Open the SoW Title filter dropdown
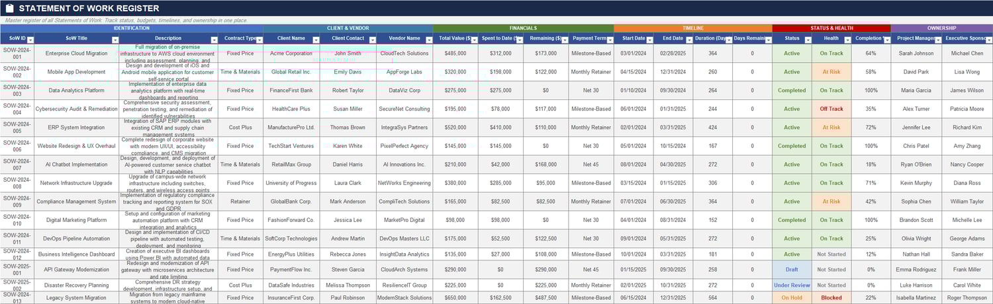The image size is (993, 304). [x=114, y=39]
